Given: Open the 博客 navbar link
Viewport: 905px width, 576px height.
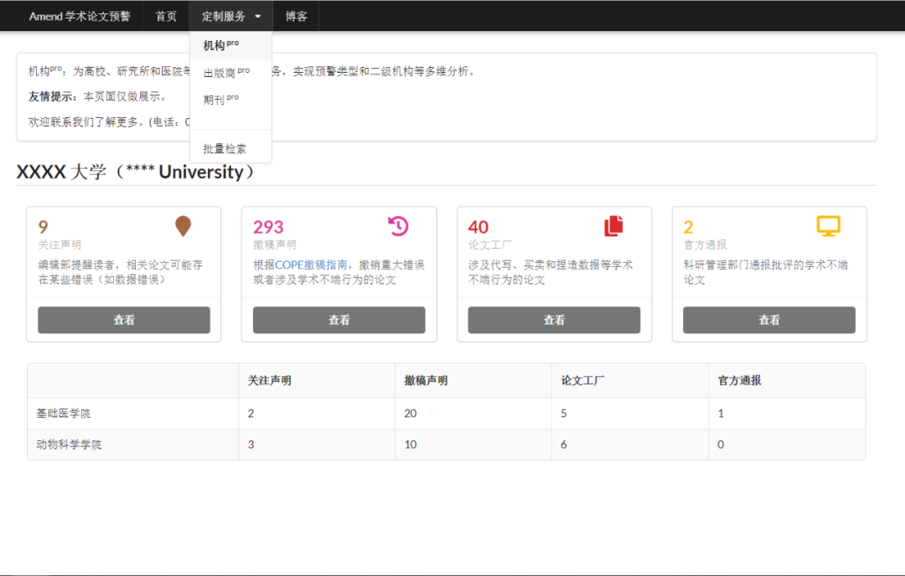Looking at the screenshot, I should coord(296,16).
